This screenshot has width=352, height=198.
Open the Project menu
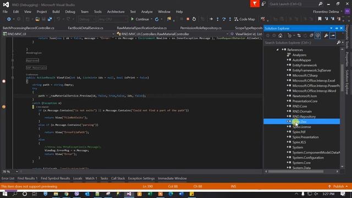click(42, 12)
